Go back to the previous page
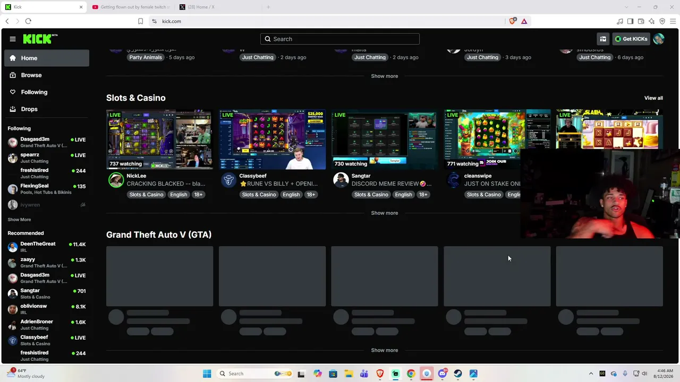The width and height of the screenshot is (680, 382). click(x=7, y=21)
